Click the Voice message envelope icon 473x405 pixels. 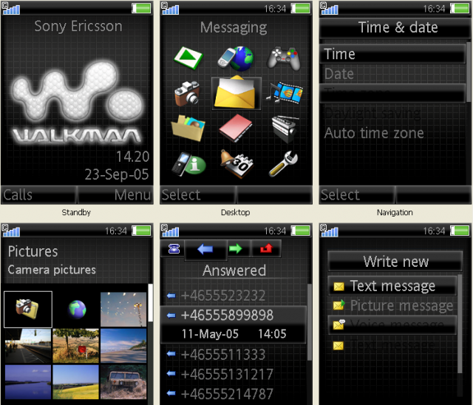pos(339,324)
